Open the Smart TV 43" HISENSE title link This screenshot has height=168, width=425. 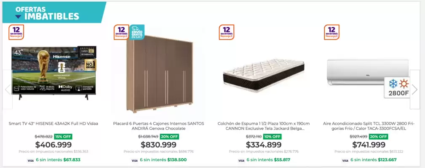[x=53, y=123]
